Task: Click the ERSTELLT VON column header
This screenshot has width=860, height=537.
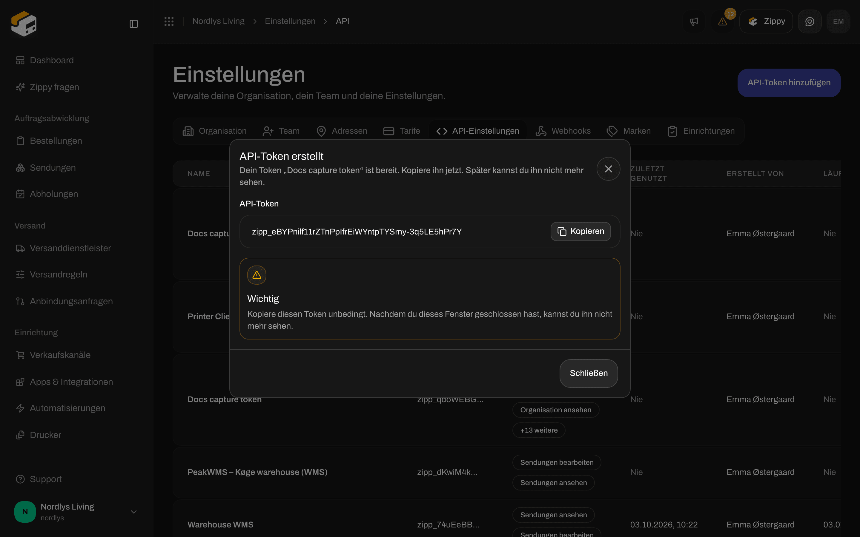Action: (755, 174)
